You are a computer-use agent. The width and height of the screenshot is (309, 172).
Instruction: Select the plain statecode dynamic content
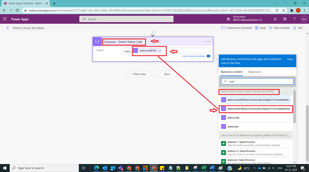tap(256, 127)
